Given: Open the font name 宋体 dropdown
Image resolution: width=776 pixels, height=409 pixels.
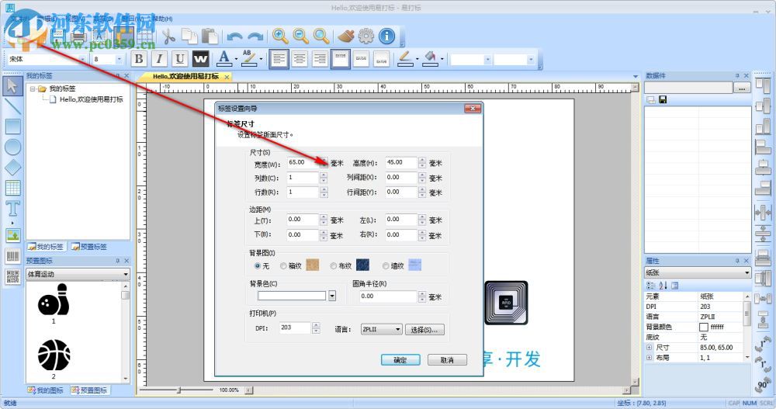Looking at the screenshot, I should [83, 60].
